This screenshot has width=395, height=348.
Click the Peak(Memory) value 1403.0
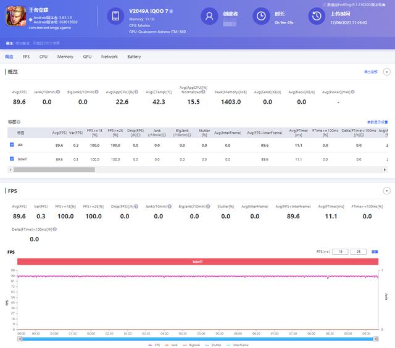(x=231, y=102)
